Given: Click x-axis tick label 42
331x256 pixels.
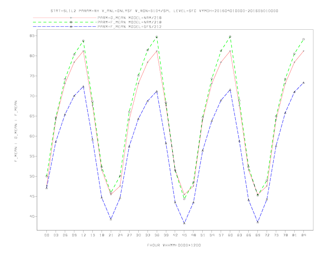Looking at the screenshot, I should point(175,235).
